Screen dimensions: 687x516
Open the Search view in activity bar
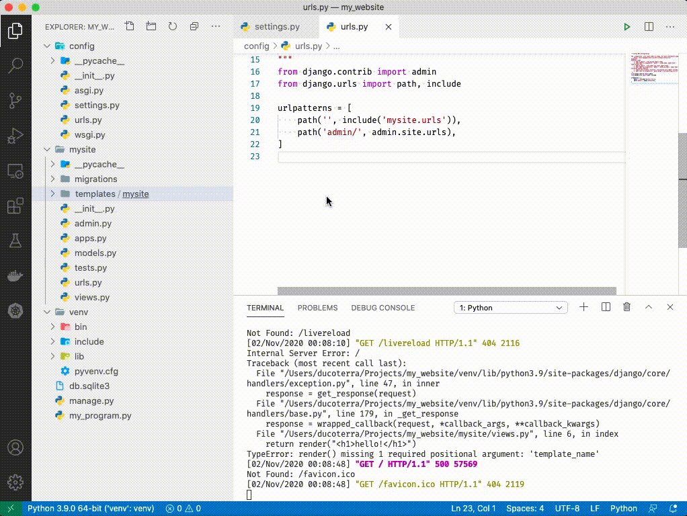15,66
